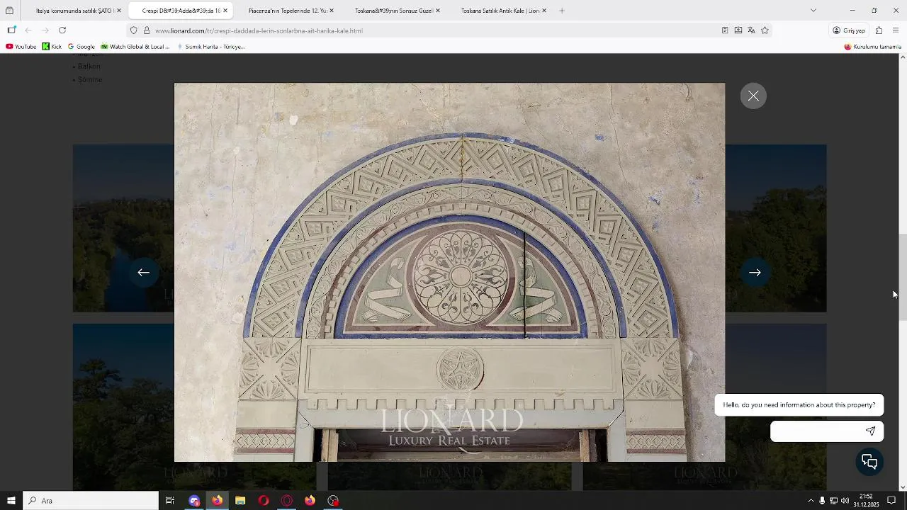Open a new tab with the plus button
Image resolution: width=907 pixels, height=510 pixels.
(562, 11)
